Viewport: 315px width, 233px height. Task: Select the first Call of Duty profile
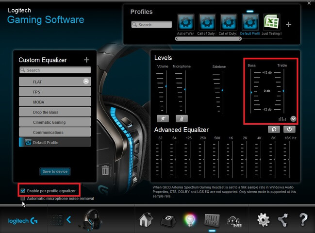pyautogui.click(x=207, y=24)
